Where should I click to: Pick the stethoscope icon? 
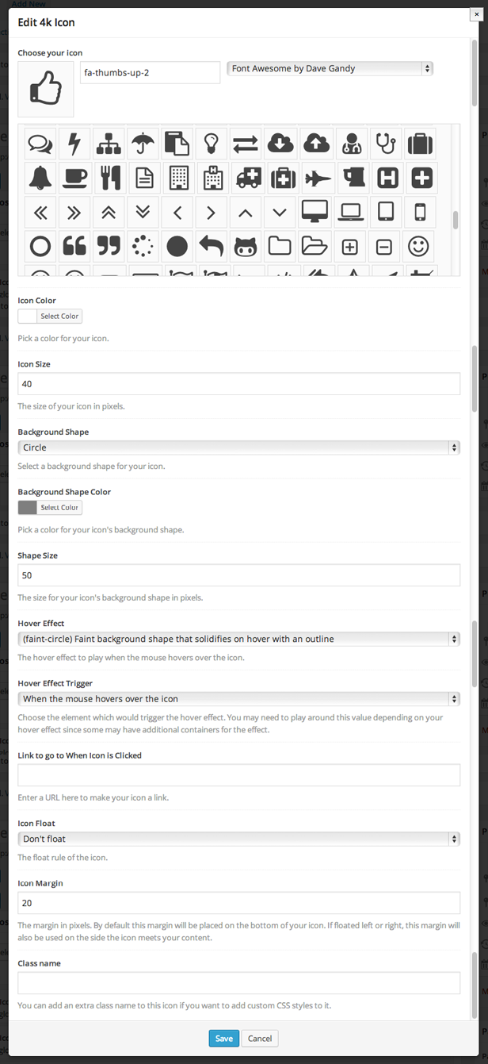click(x=385, y=144)
